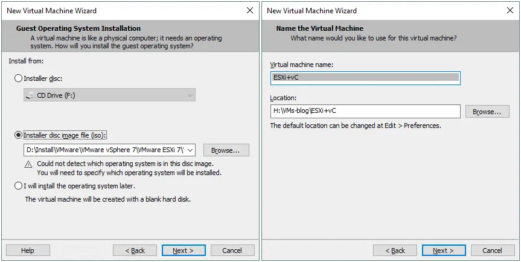Click the warning triangle icon

[x=28, y=164]
